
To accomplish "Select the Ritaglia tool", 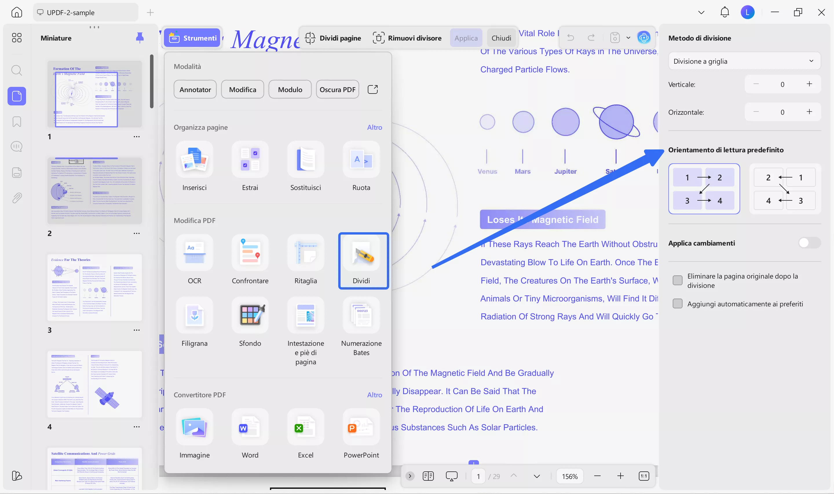I will point(306,260).
